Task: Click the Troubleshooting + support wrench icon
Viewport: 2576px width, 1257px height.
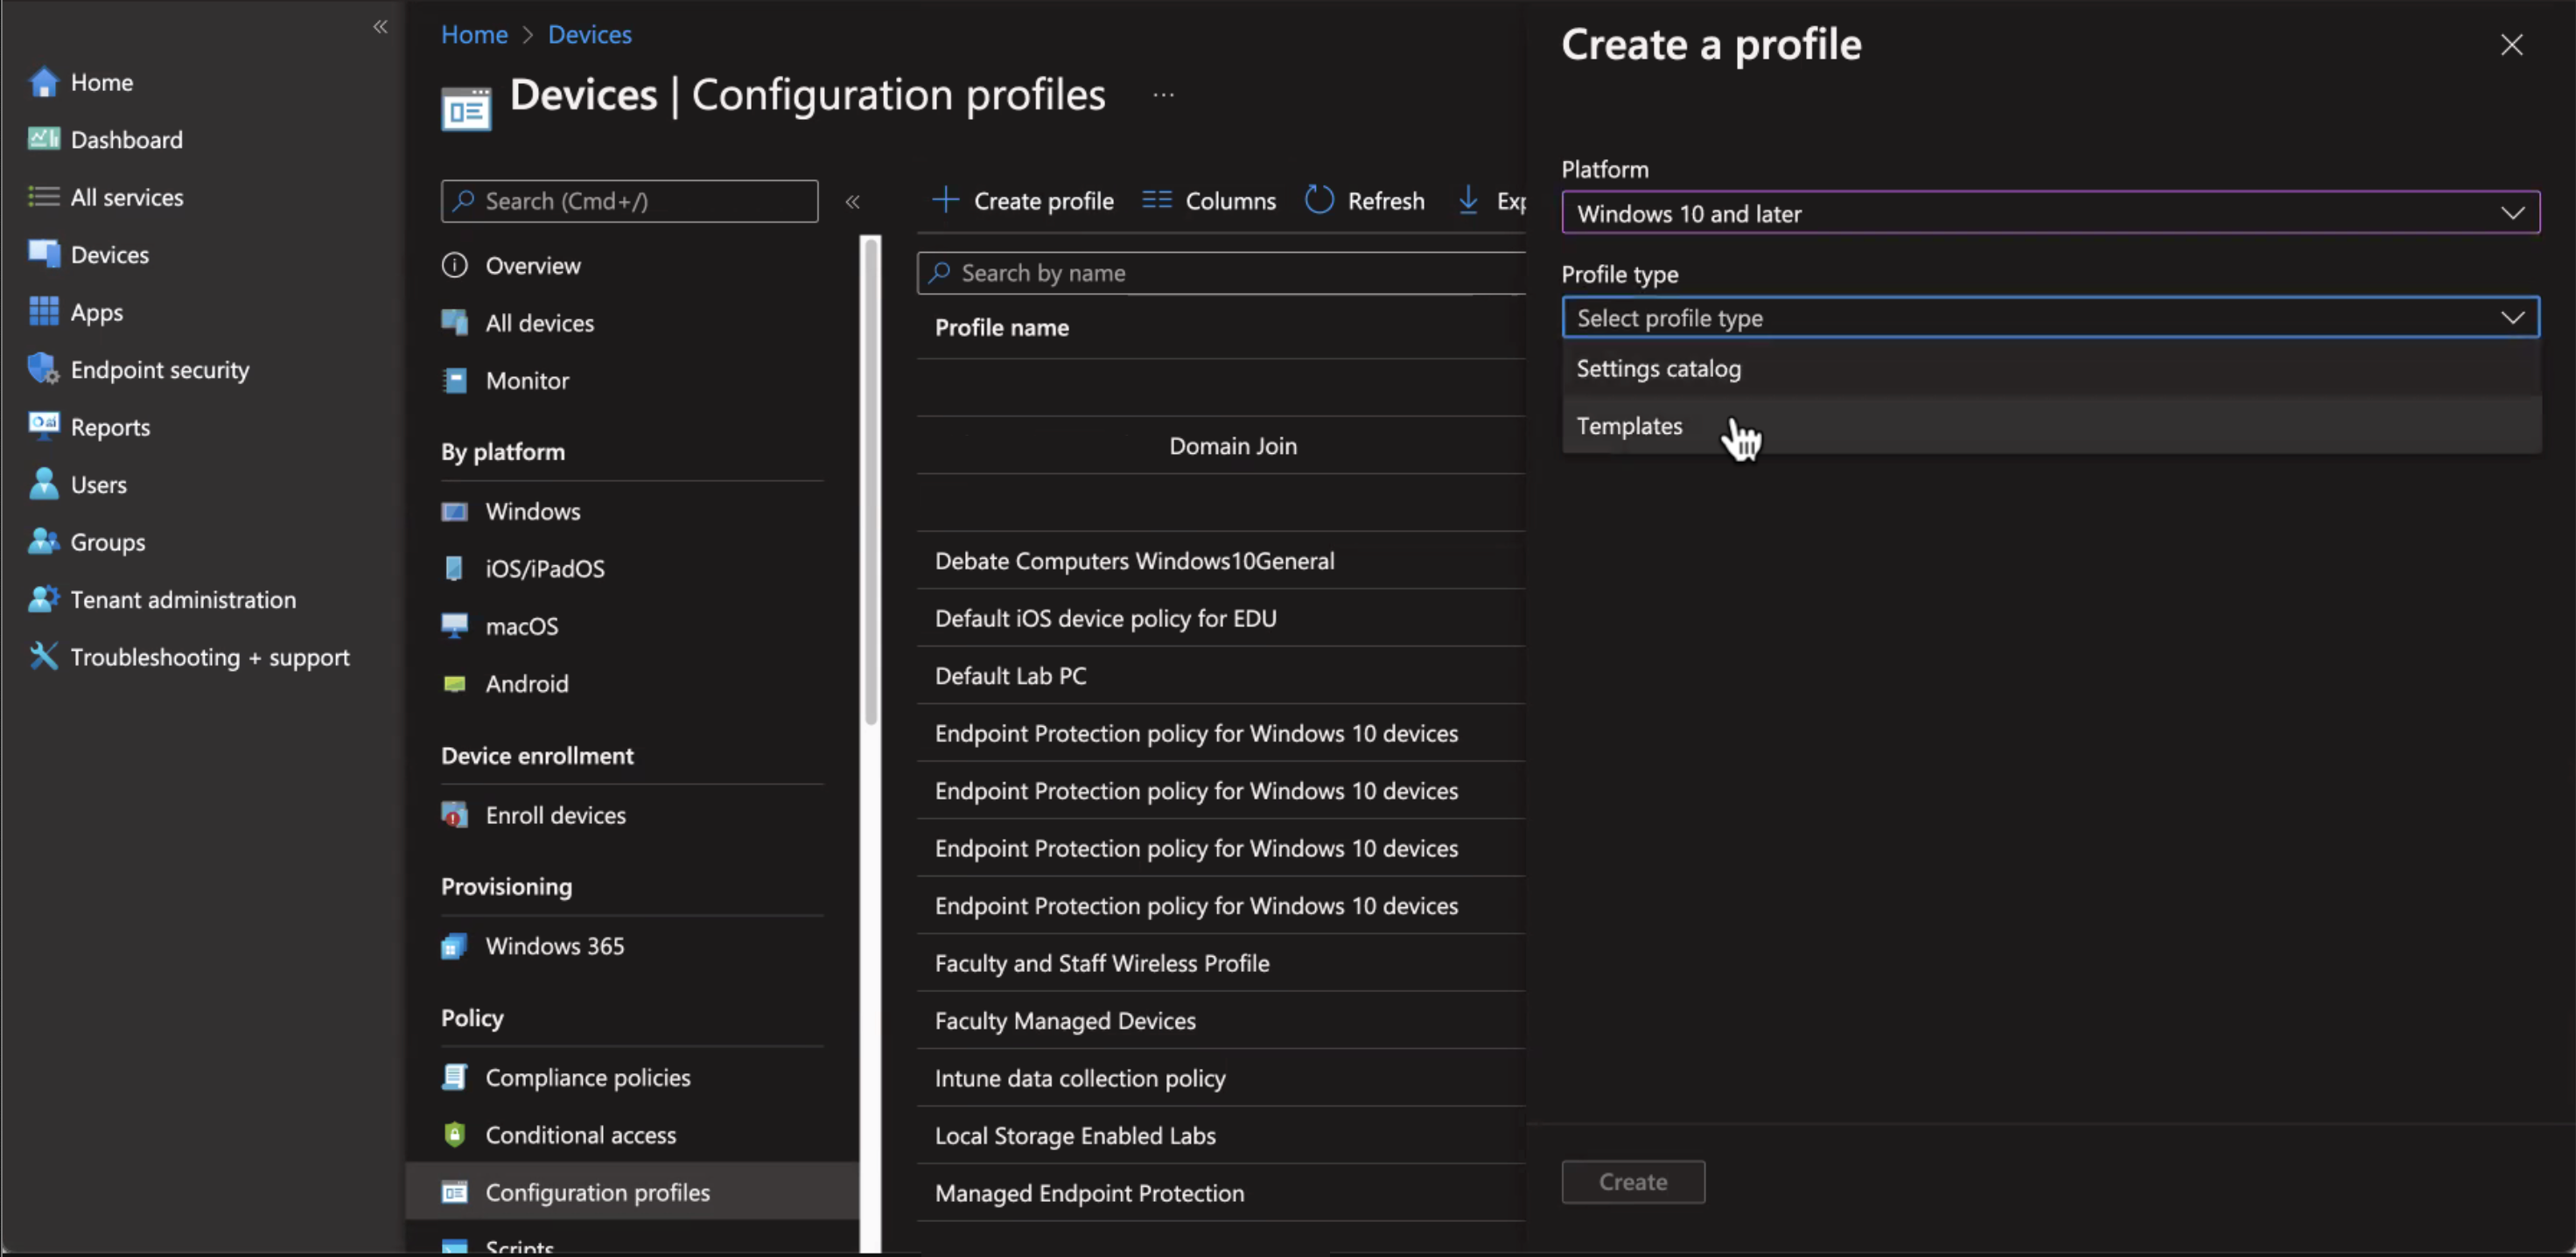Action: pos(43,656)
